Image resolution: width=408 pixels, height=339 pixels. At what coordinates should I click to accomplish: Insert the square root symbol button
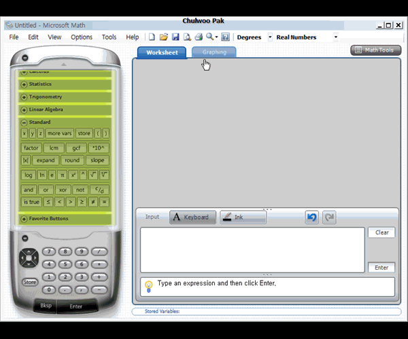(93, 175)
